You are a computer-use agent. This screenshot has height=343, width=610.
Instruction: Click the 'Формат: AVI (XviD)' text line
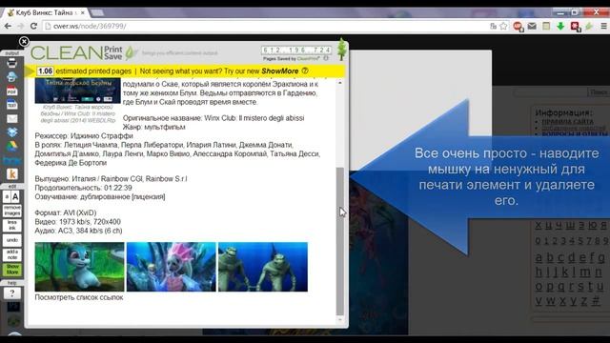[x=66, y=212]
